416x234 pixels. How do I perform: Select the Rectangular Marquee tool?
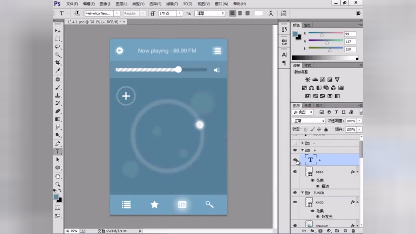click(x=58, y=39)
